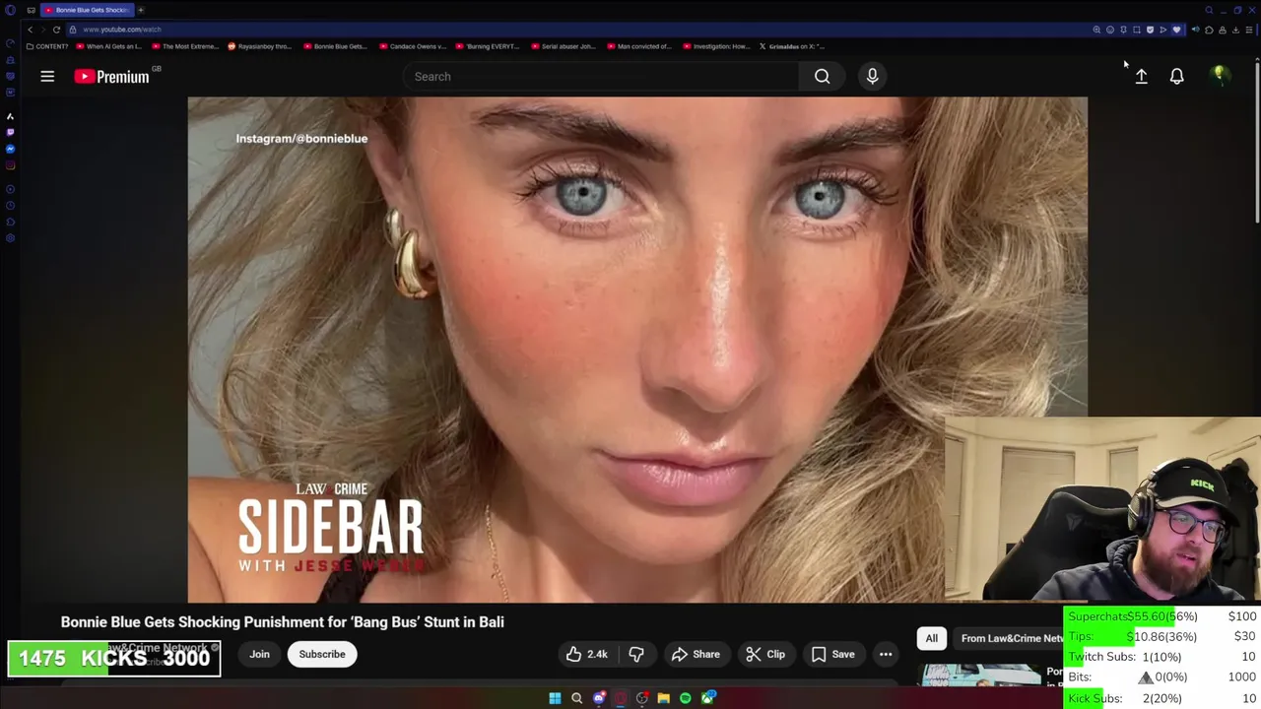Open sidebar settings gear icon

(x=10, y=238)
